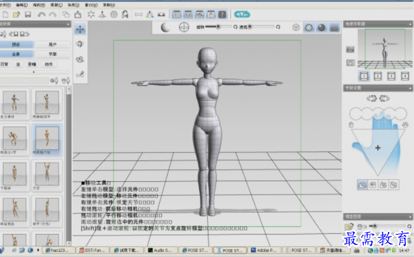Click the Redo arrow icon

(53, 14)
